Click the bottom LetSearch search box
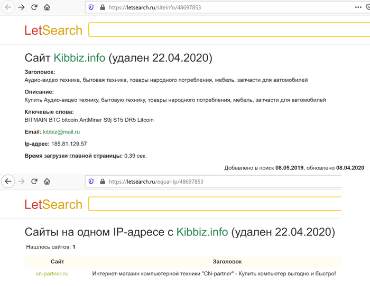 [215, 204]
